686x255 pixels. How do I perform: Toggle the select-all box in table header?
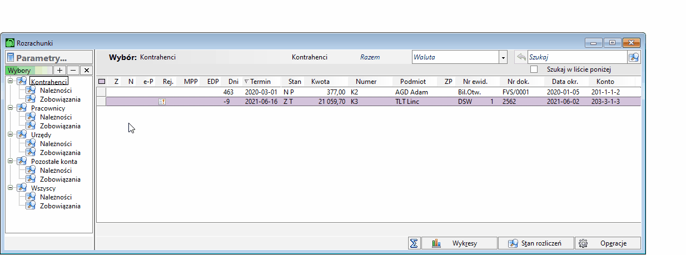(x=102, y=82)
